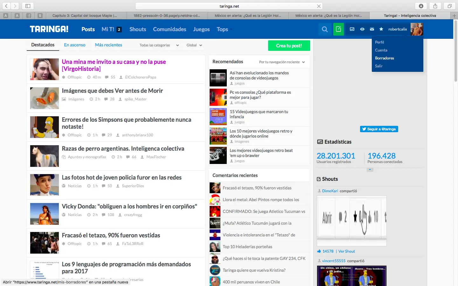Open Razas de perro argentinas post

click(123, 148)
